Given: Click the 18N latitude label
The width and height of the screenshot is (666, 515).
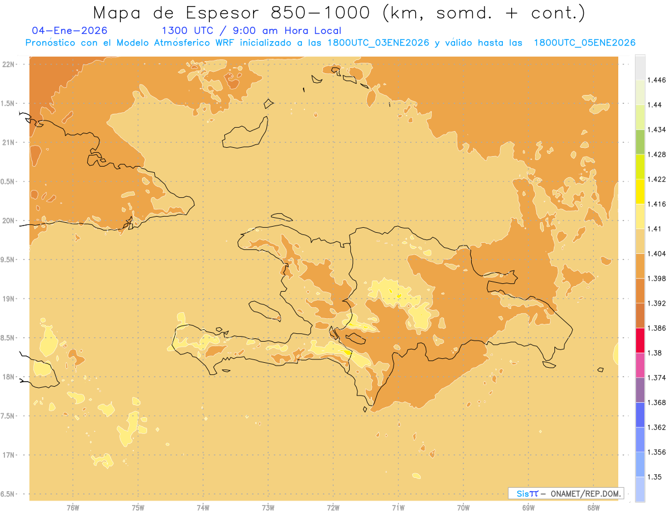Looking at the screenshot, I should (x=9, y=377).
